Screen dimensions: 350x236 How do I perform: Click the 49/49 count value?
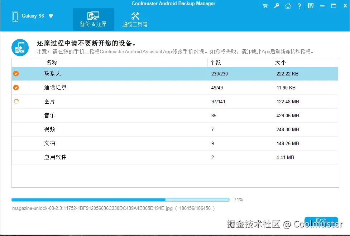(x=217, y=88)
